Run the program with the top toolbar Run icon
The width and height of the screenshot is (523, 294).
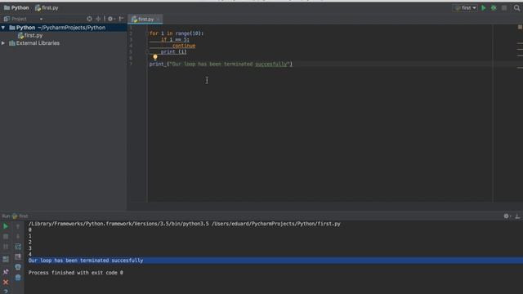[483, 7]
